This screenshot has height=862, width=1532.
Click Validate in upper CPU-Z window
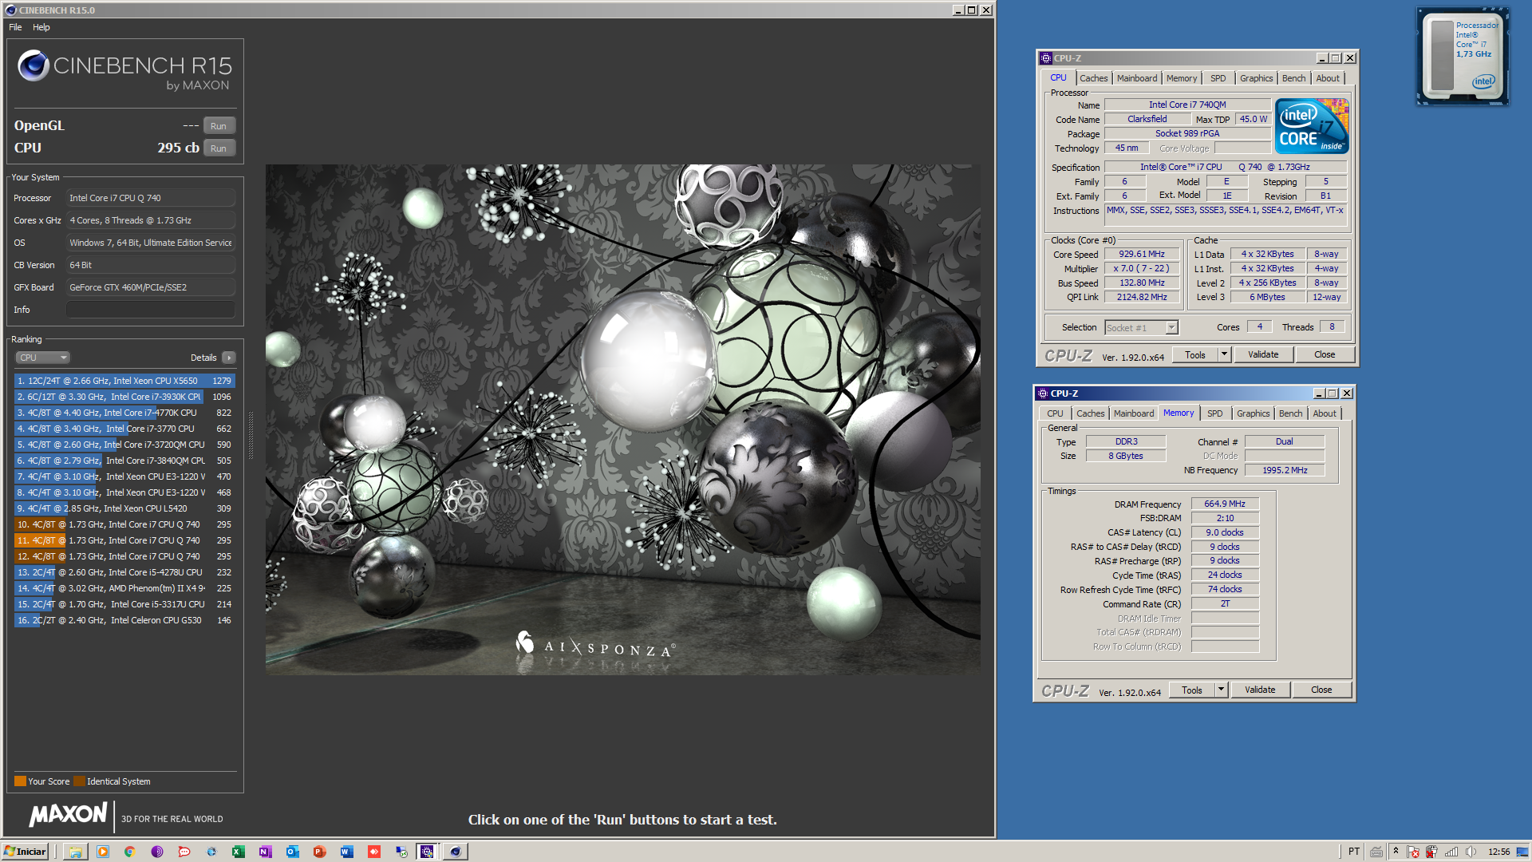1263,354
